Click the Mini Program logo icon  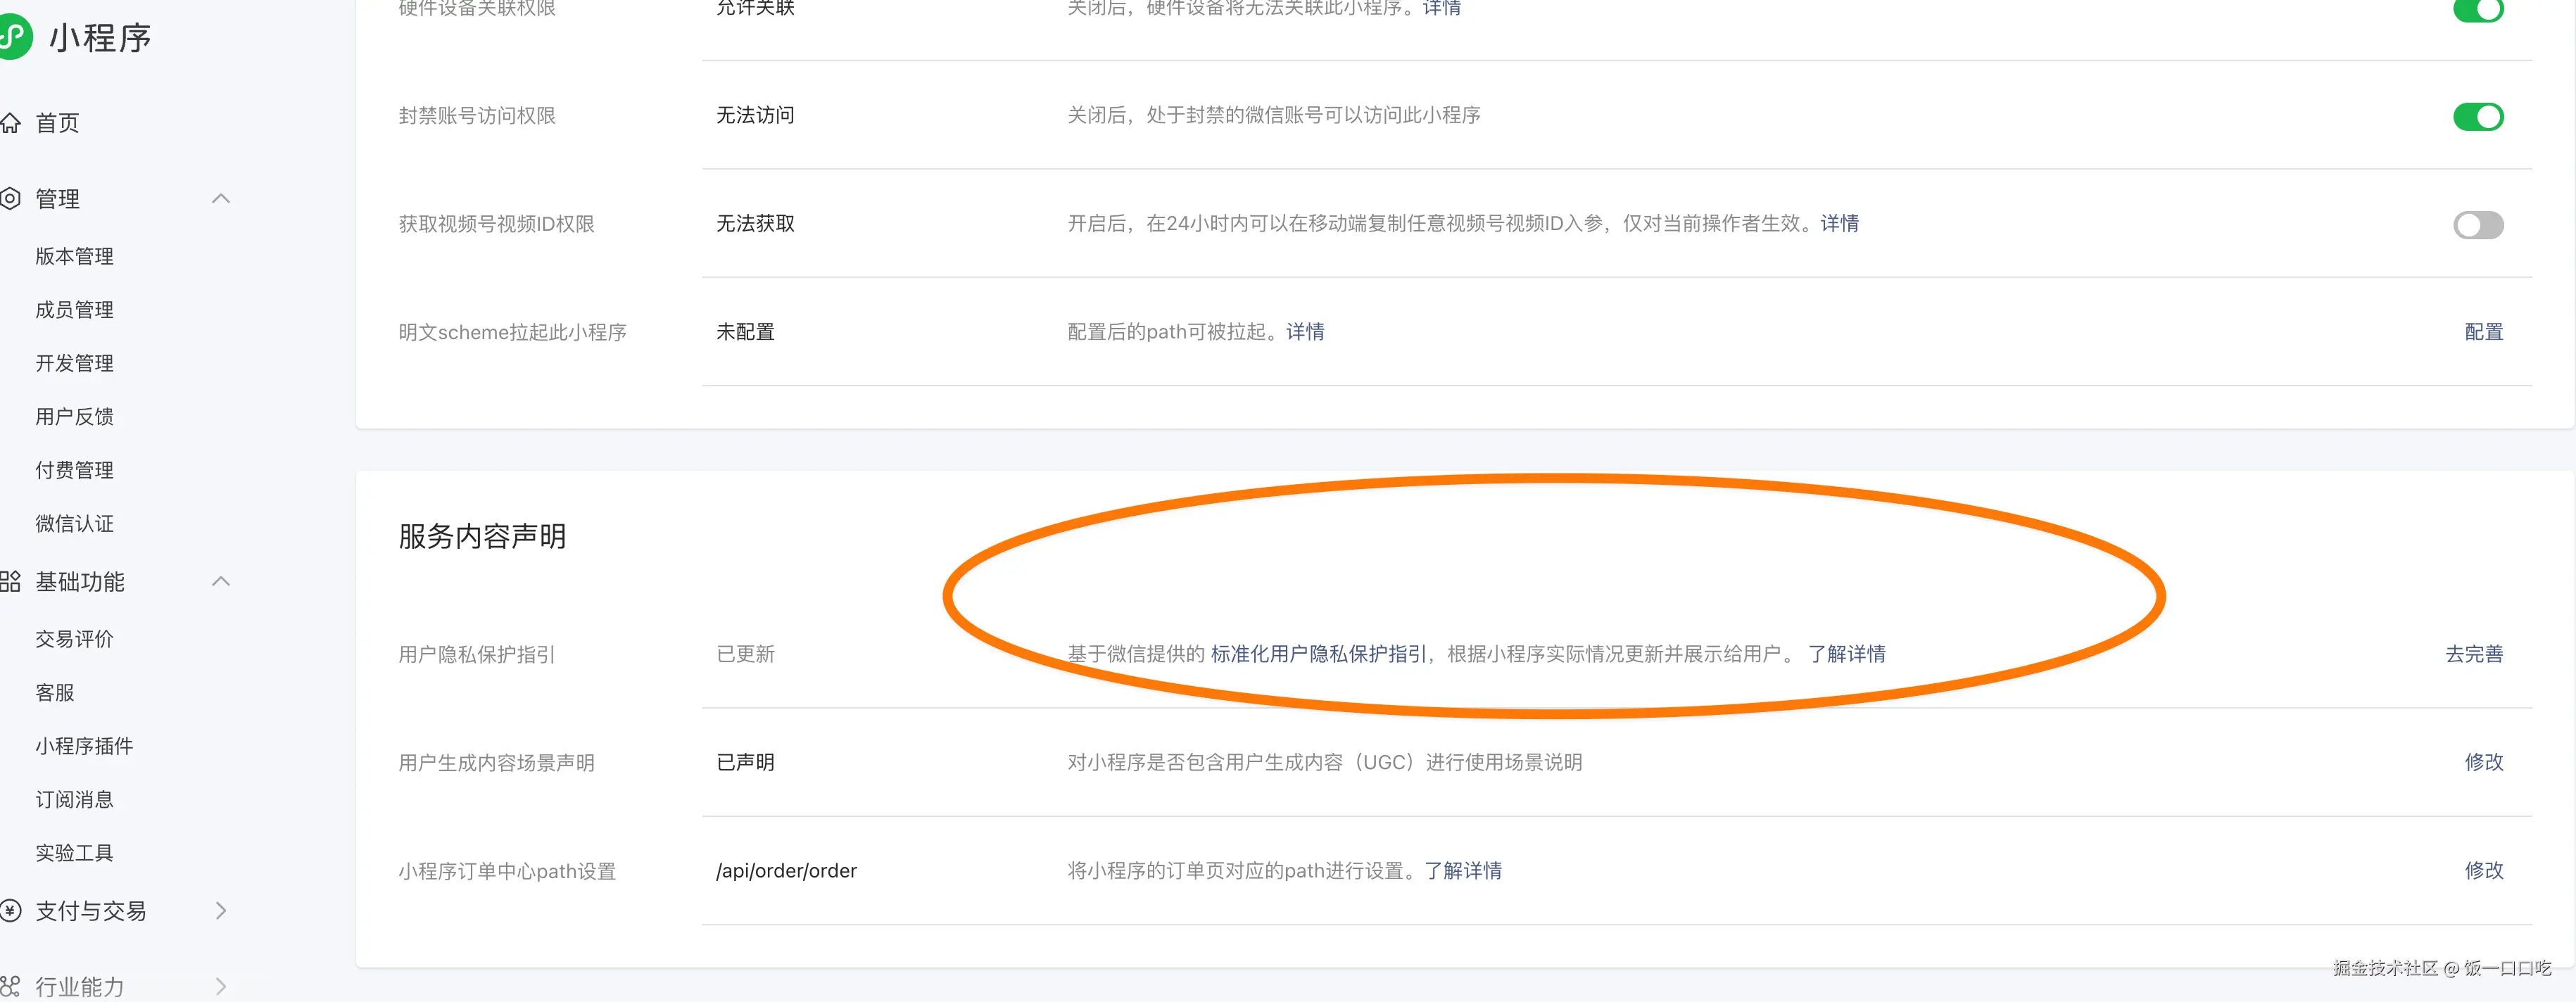pyautogui.click(x=14, y=37)
